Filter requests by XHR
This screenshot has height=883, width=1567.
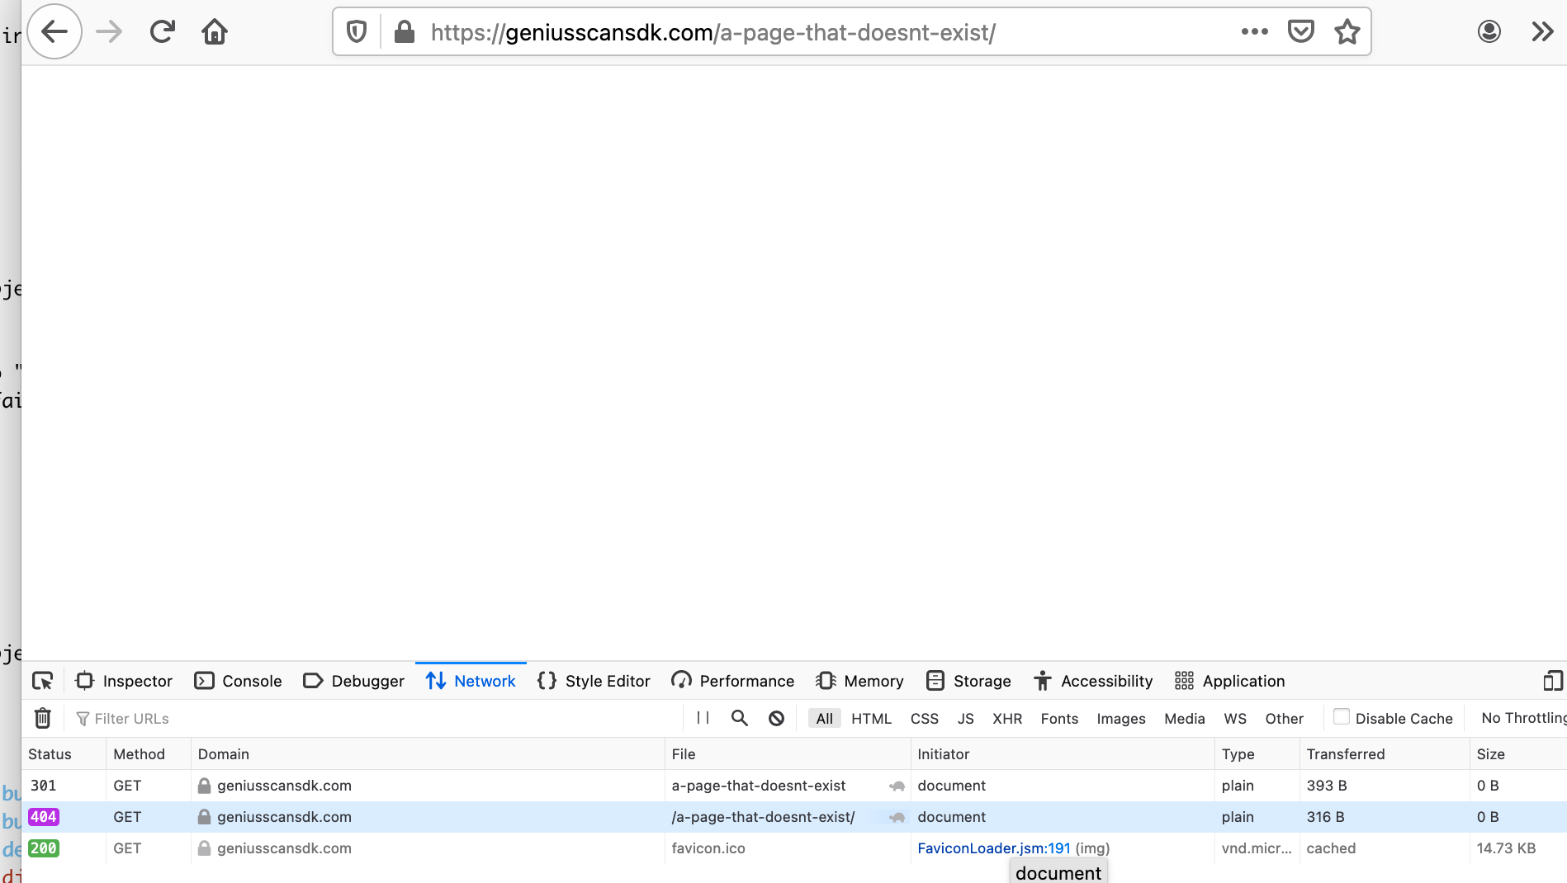tap(1007, 719)
